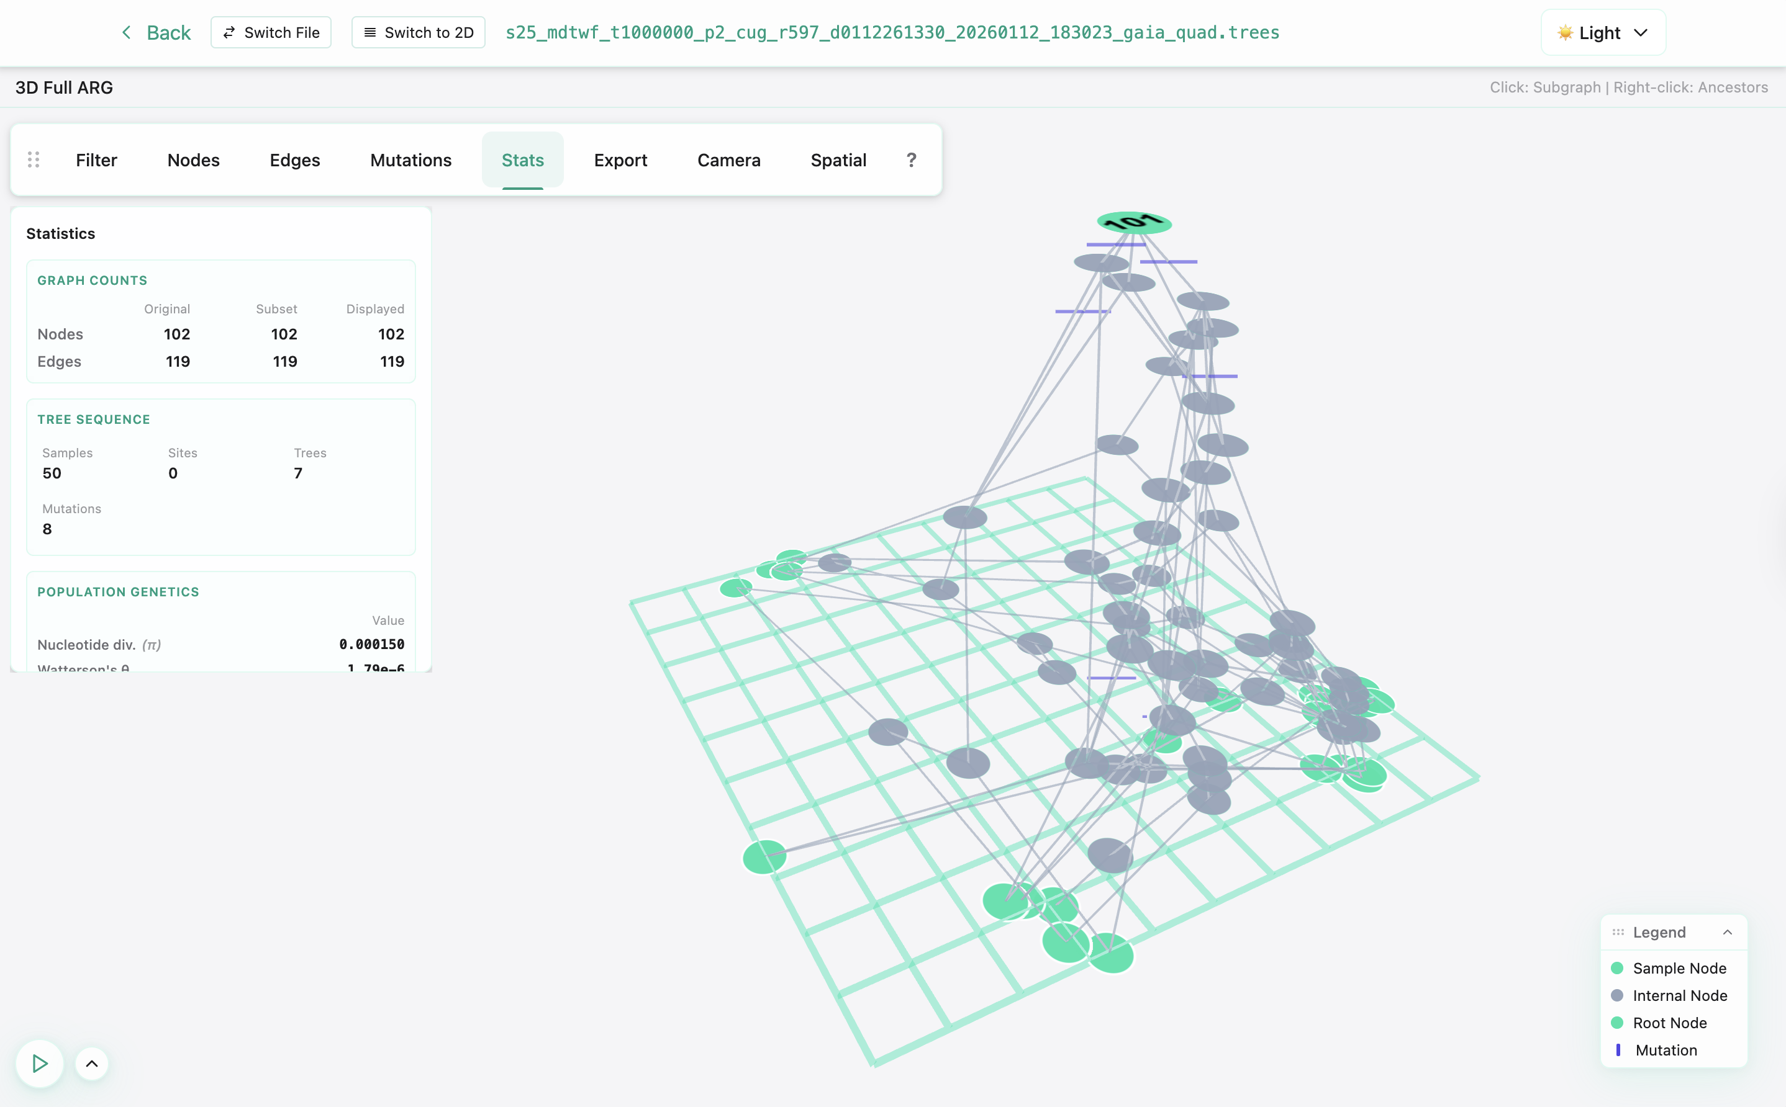Click the play animation button

coord(40,1063)
